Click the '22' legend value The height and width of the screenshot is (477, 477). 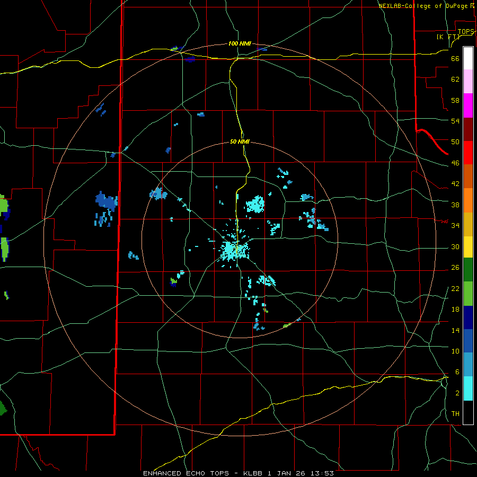455,288
